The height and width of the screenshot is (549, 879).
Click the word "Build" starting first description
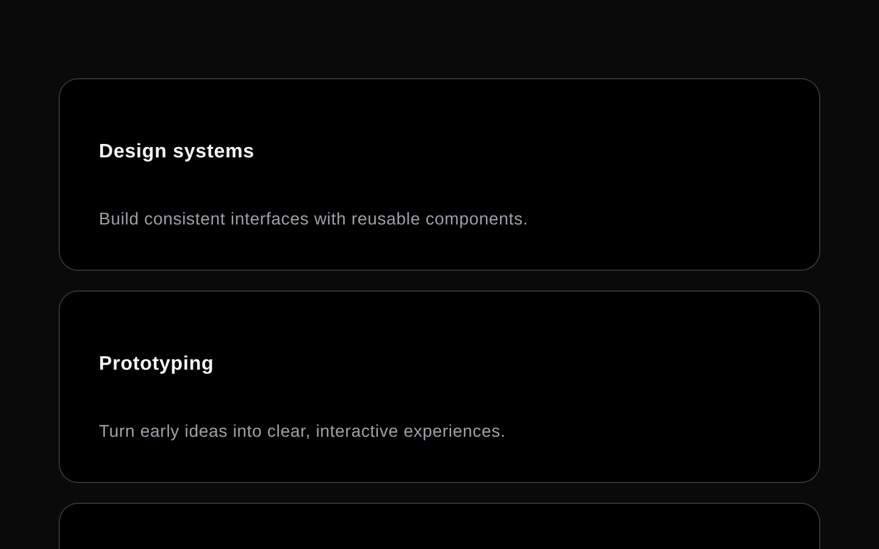(119, 218)
